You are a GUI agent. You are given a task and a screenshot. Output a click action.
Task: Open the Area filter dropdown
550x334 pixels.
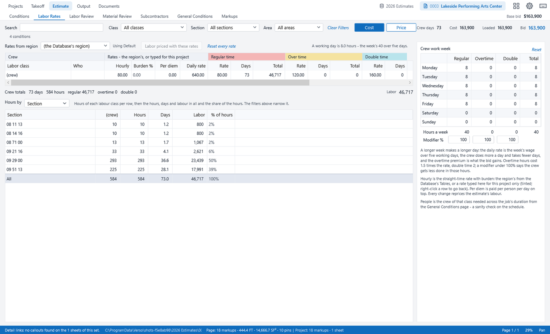pos(299,28)
